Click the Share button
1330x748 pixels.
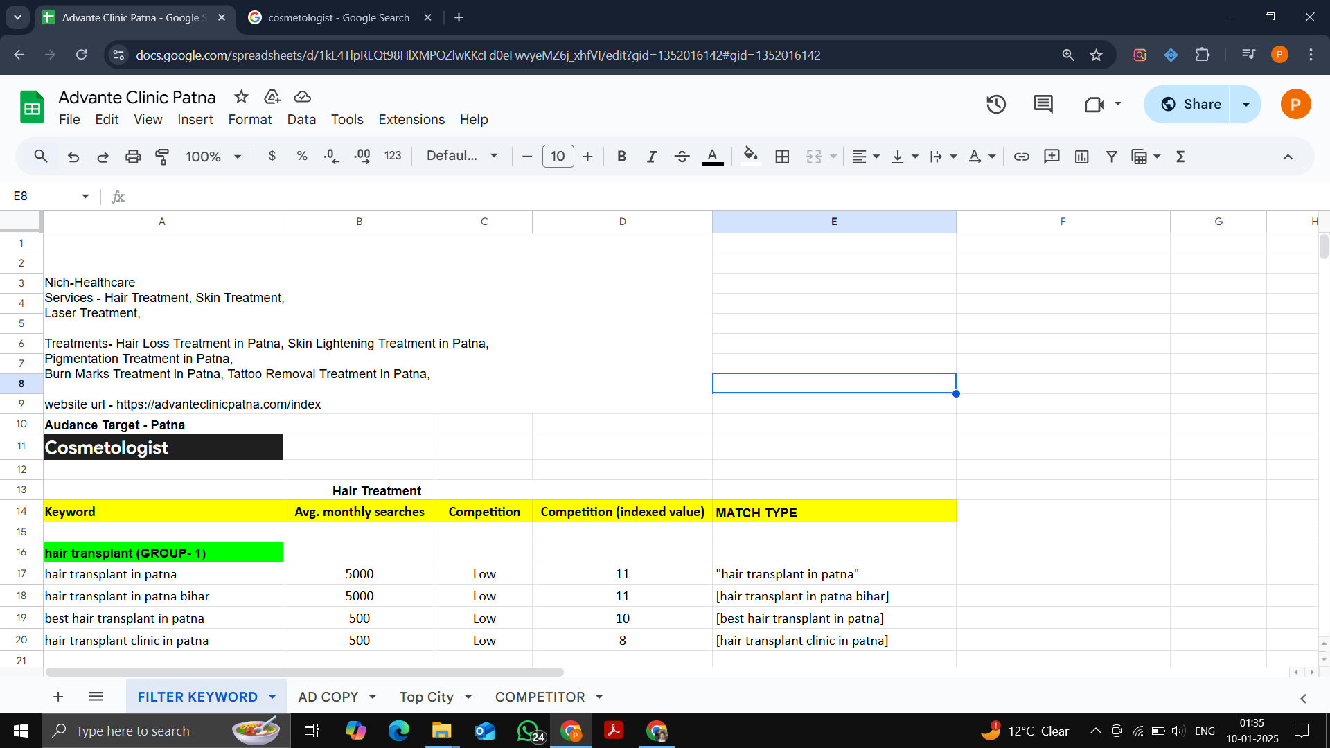(1187, 105)
